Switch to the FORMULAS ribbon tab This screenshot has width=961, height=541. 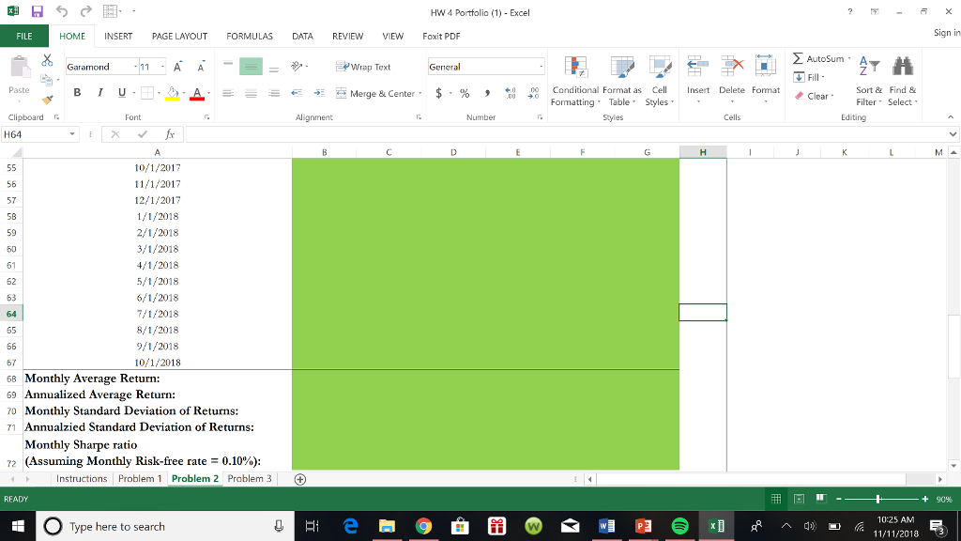pyautogui.click(x=250, y=37)
